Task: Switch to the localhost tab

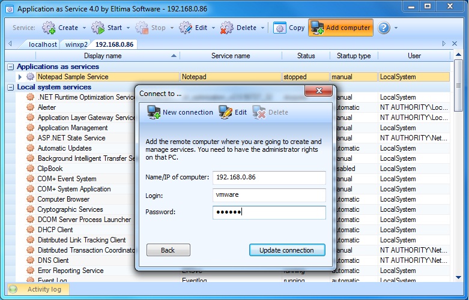Action: (x=41, y=44)
